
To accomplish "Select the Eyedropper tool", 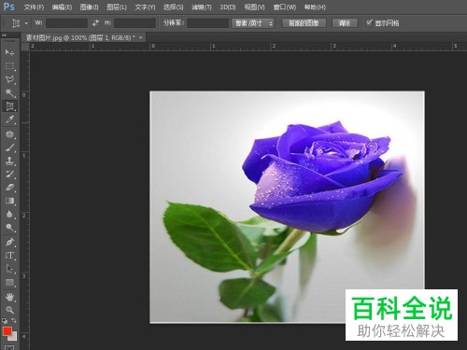I will coord(9,120).
